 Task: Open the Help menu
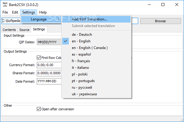[x=43, y=12]
